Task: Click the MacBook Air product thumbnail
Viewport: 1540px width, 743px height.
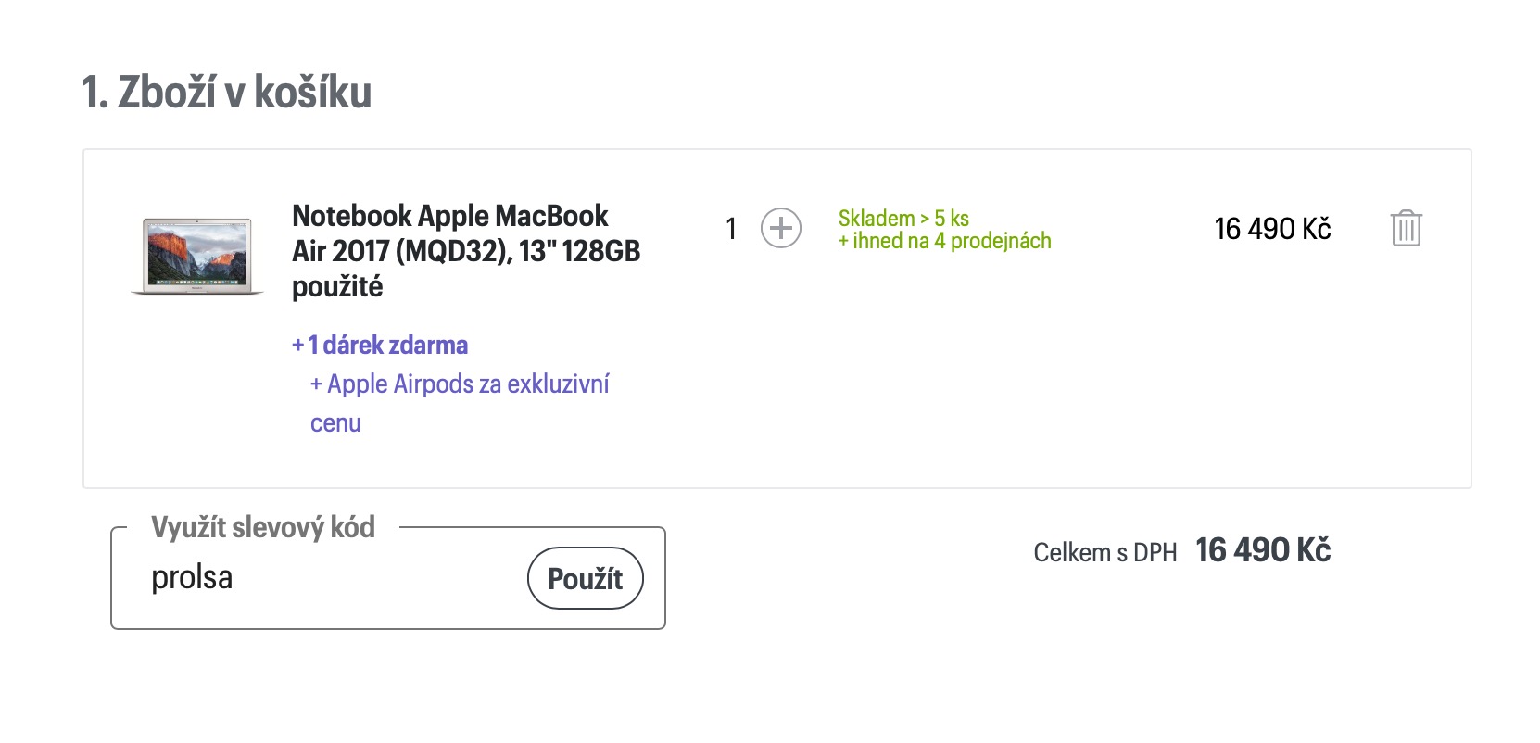Action: pos(197,256)
